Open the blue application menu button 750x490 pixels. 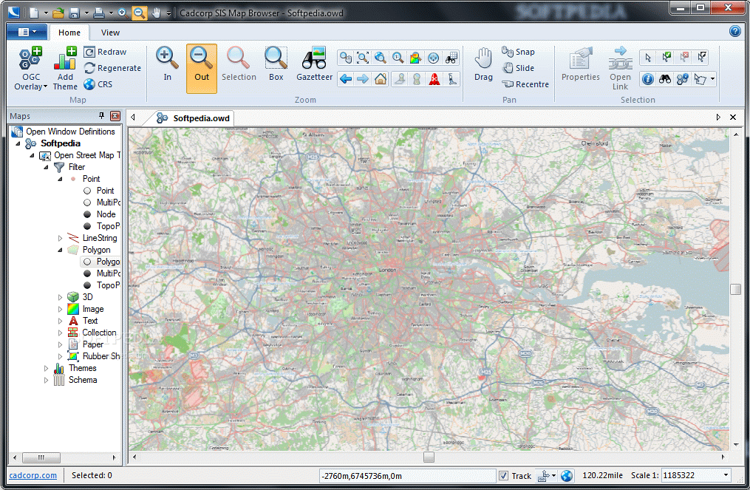[x=27, y=32]
